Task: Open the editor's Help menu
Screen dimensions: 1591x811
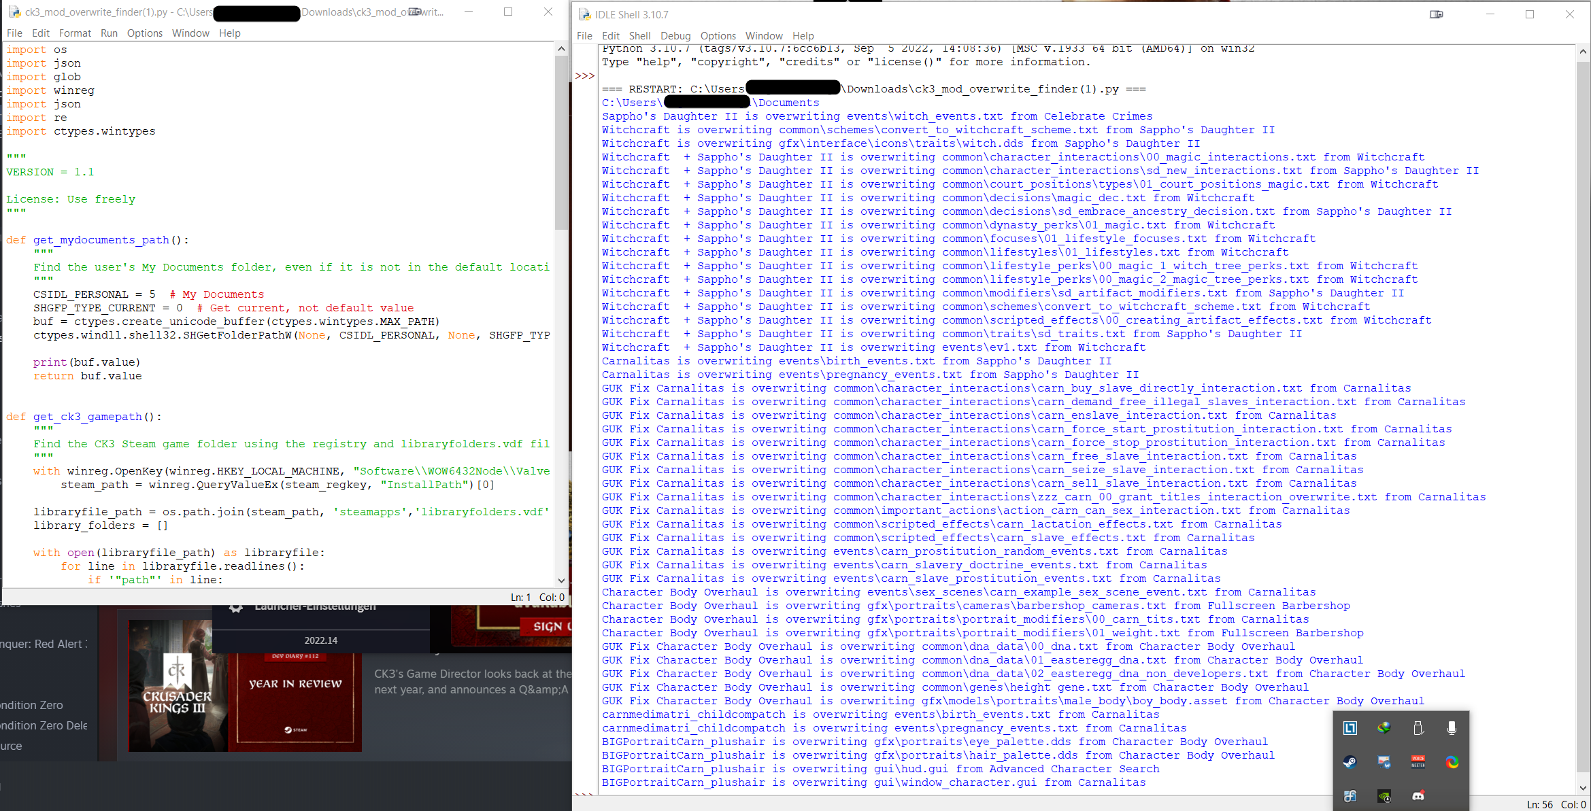Action: [x=230, y=33]
